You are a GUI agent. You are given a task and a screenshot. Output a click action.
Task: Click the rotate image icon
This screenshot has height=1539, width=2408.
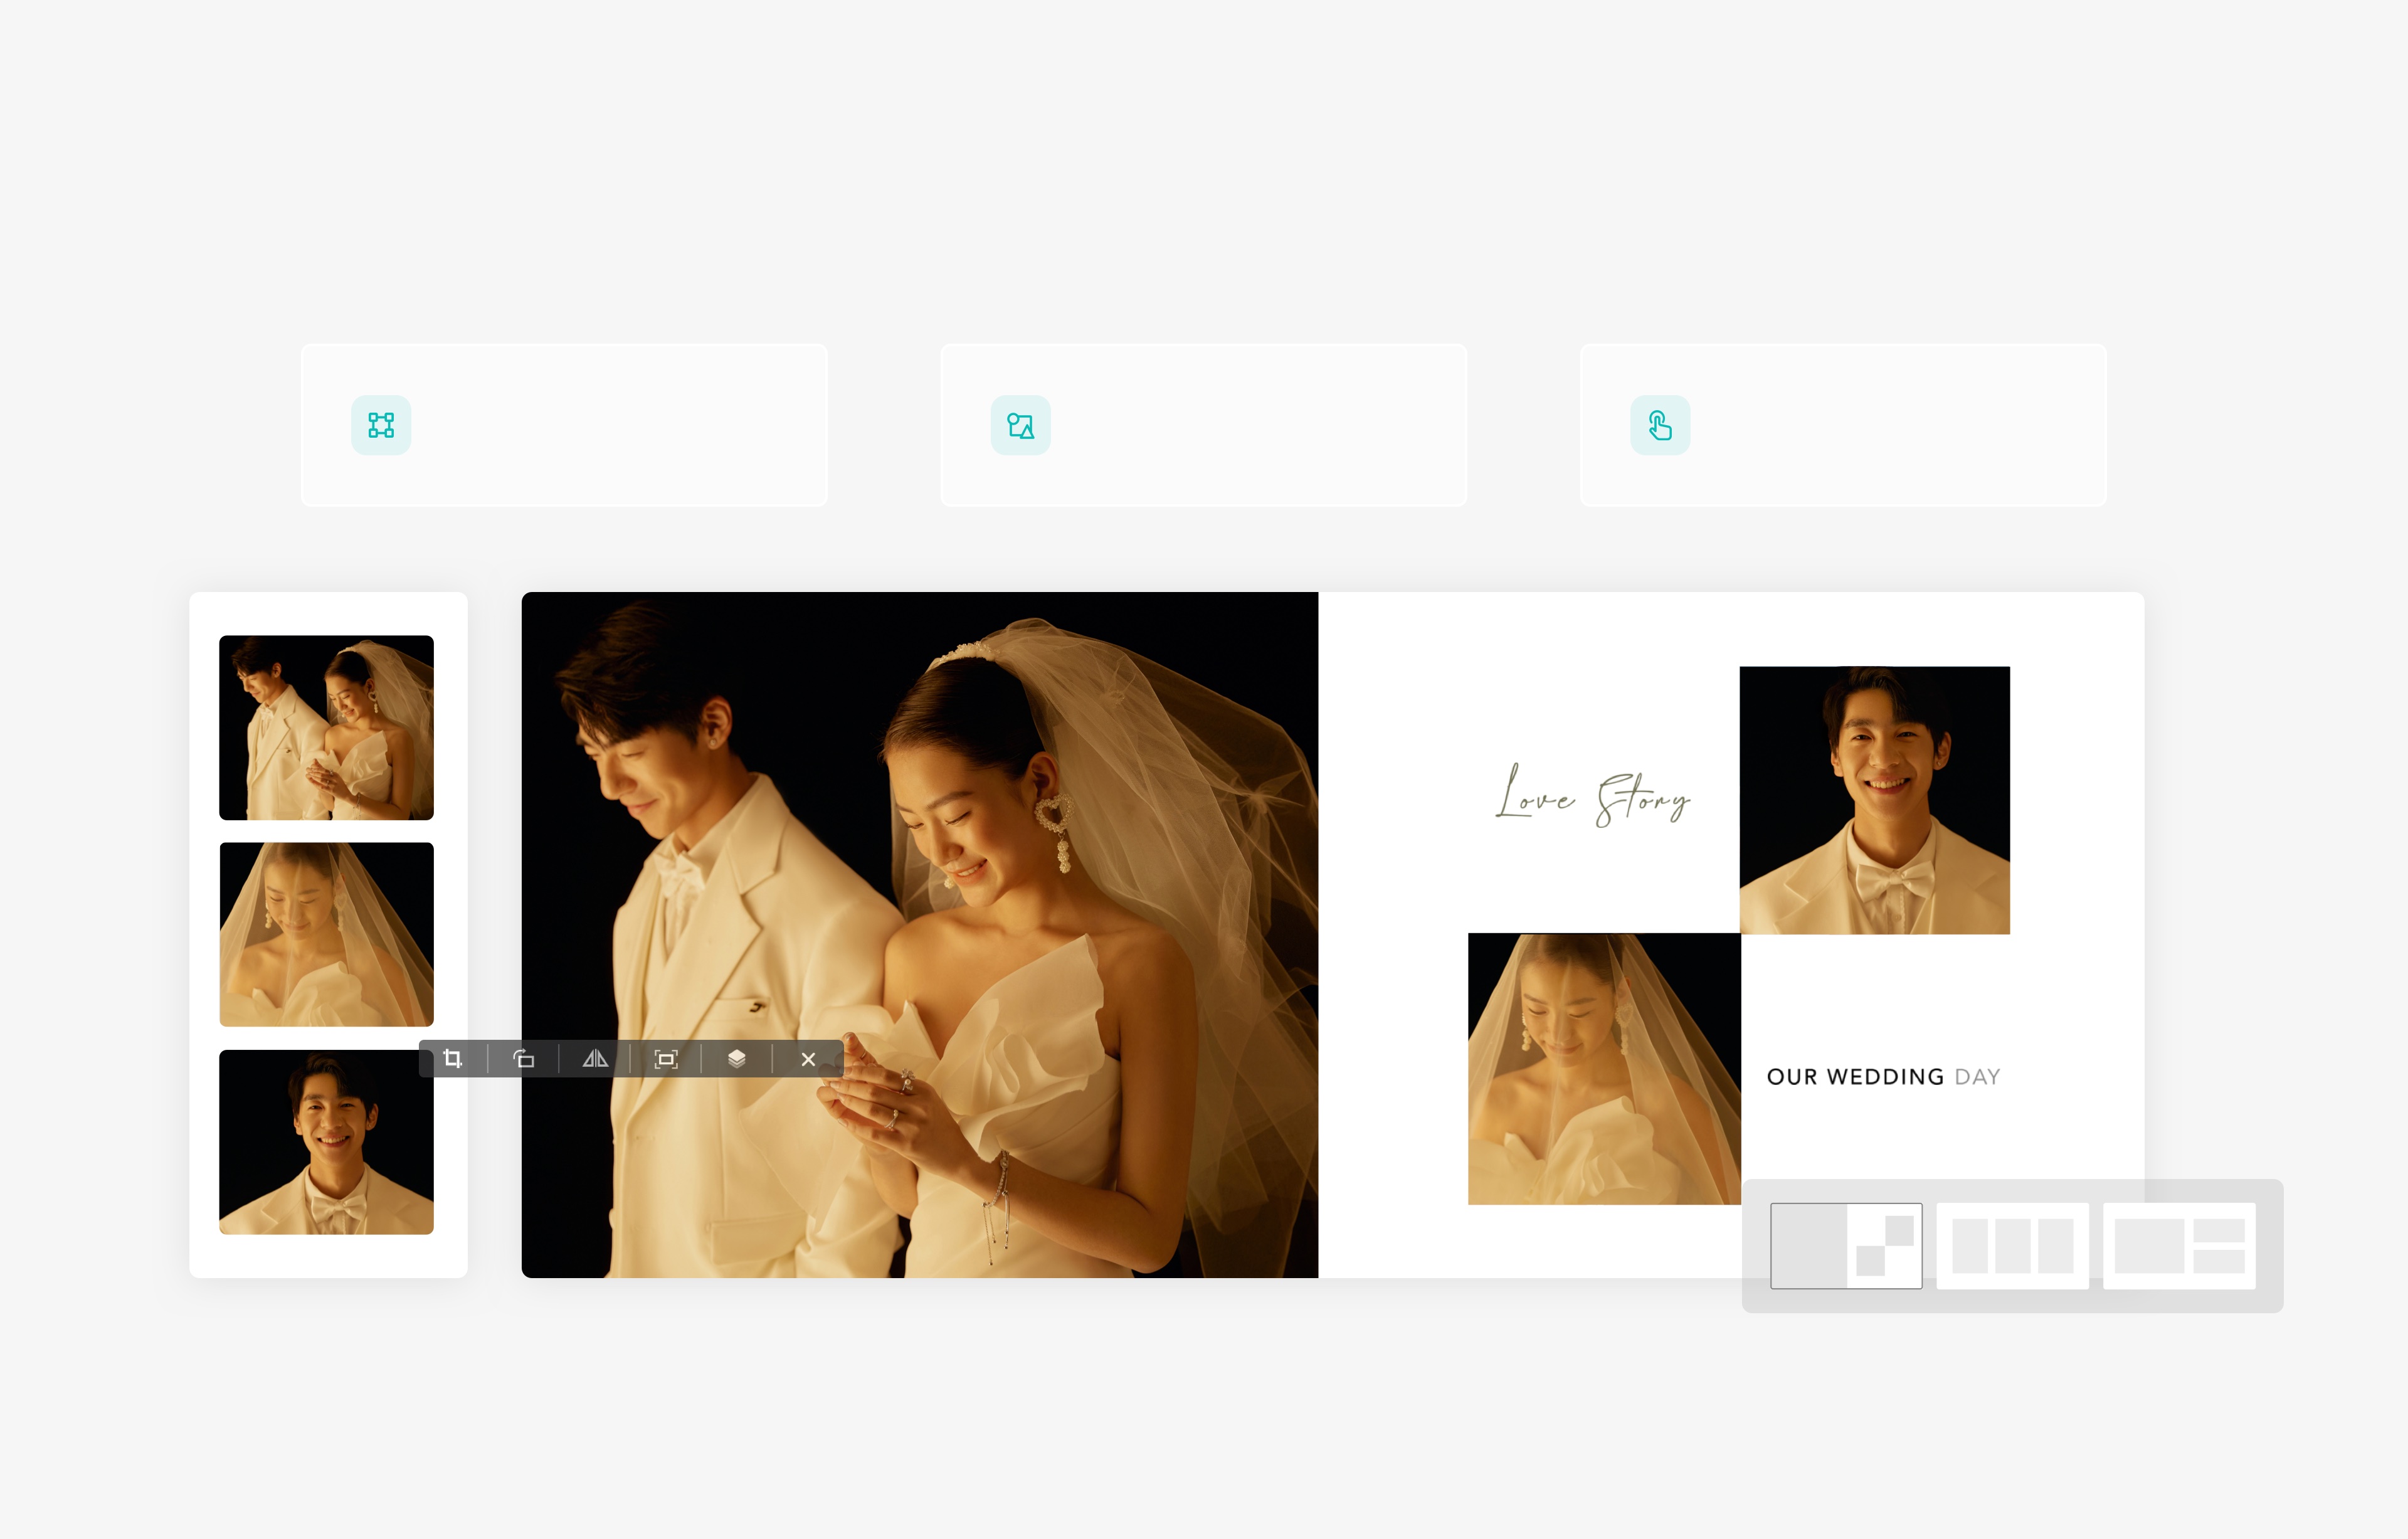pos(524,1059)
